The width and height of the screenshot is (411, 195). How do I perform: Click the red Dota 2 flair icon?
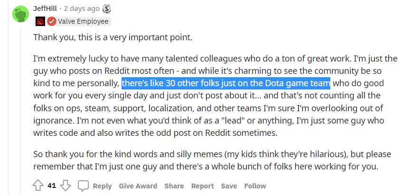(40, 21)
